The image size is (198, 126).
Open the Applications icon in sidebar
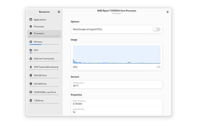coord(31,20)
